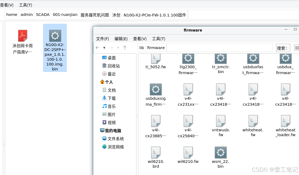Select the usbduxsigma_firmware file icon
The width and height of the screenshot is (299, 175).
tap(156, 89)
